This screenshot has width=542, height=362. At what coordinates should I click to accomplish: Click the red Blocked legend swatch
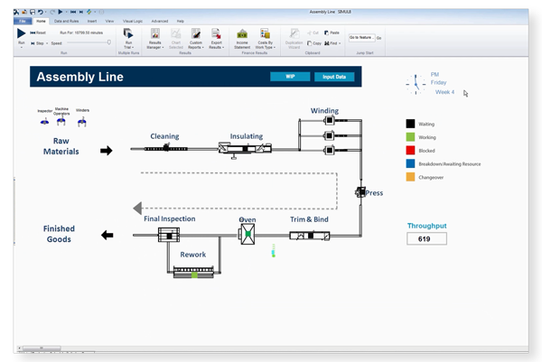[410, 150]
